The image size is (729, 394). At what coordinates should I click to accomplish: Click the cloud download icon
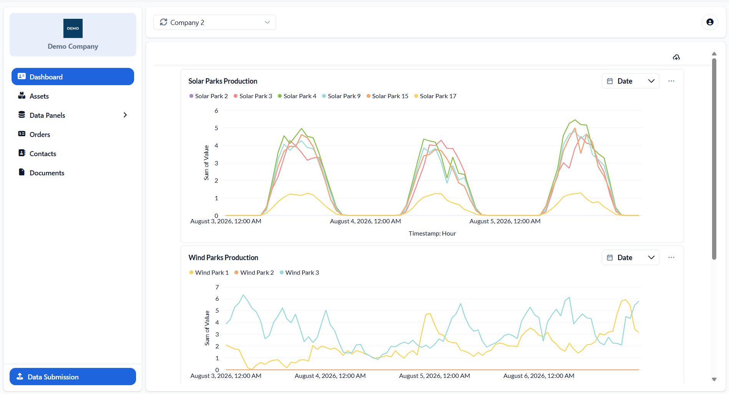(676, 57)
